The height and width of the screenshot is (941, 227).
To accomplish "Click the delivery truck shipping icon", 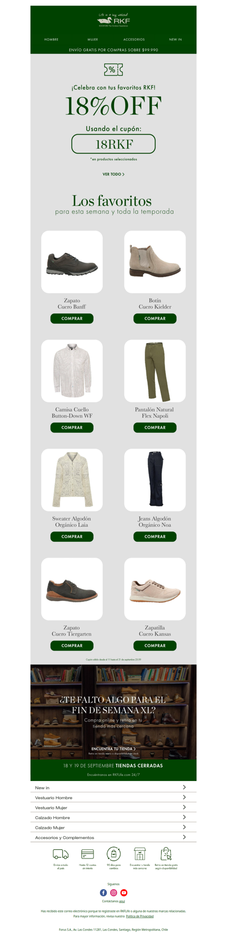I will [61, 854].
